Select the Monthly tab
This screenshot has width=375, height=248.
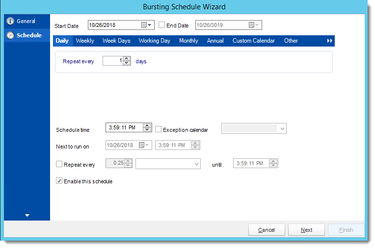tap(188, 41)
